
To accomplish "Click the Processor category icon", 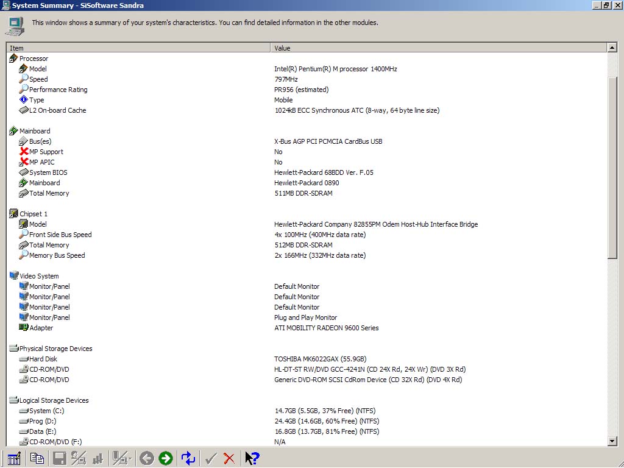I will point(13,58).
